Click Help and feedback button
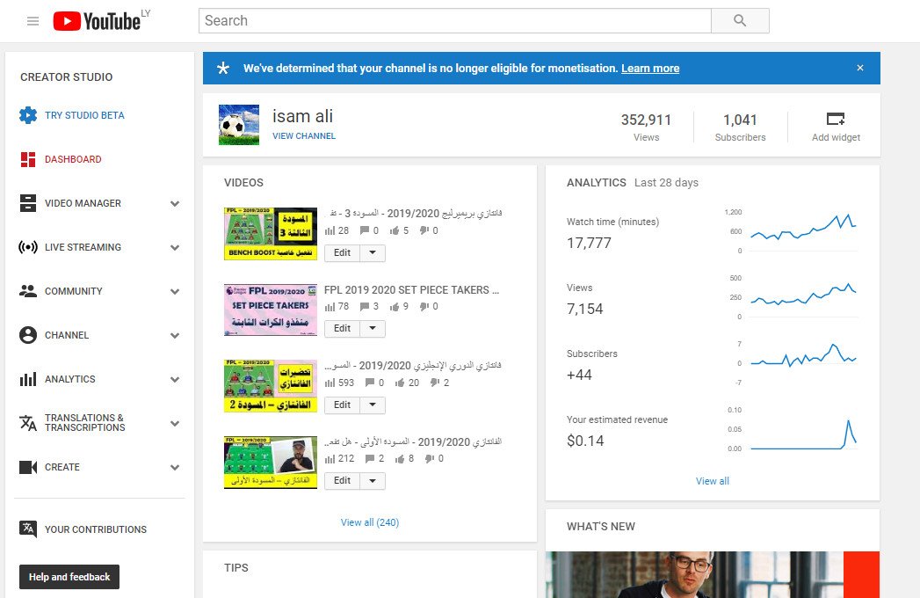Screen dimensions: 920x598 69,577
